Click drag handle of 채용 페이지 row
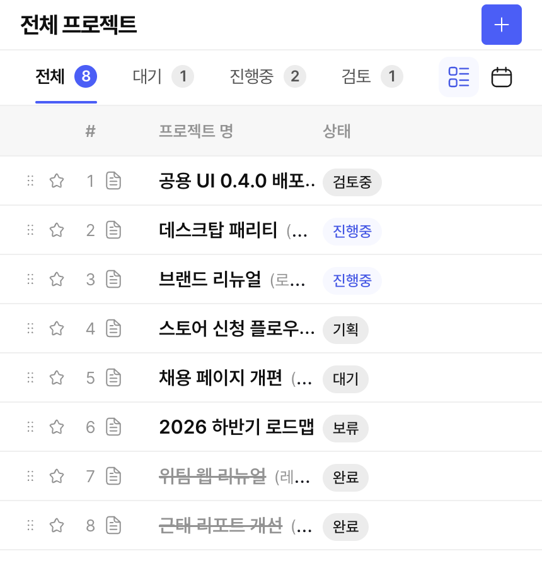The width and height of the screenshot is (542, 563). (x=30, y=377)
